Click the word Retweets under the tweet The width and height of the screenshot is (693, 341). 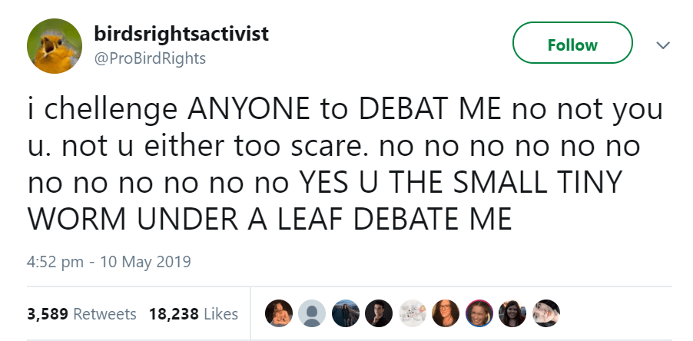pyautogui.click(x=105, y=313)
